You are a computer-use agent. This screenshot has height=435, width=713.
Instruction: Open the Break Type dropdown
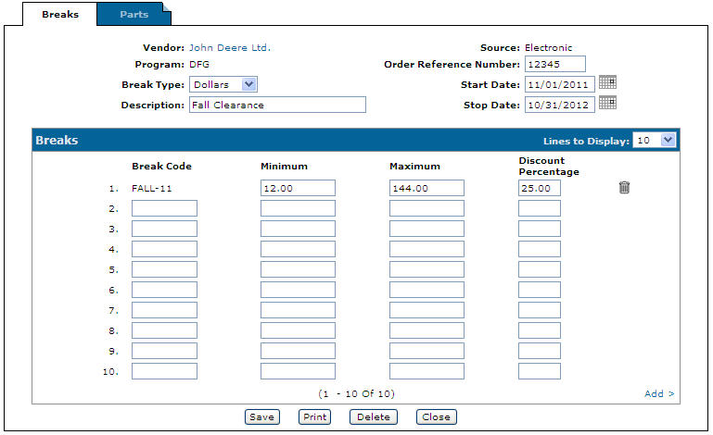click(223, 84)
